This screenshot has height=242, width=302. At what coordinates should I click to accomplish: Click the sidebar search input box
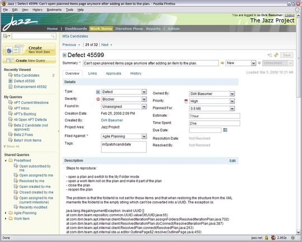click(x=34, y=36)
